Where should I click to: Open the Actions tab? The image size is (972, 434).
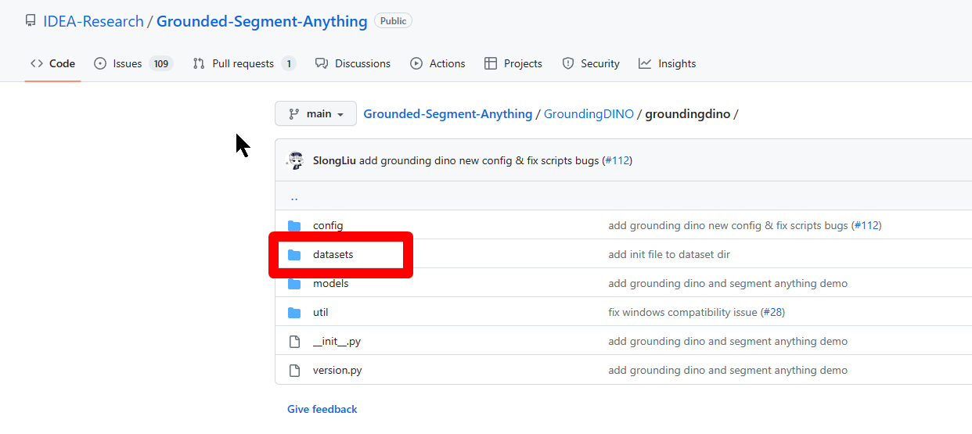(x=437, y=63)
